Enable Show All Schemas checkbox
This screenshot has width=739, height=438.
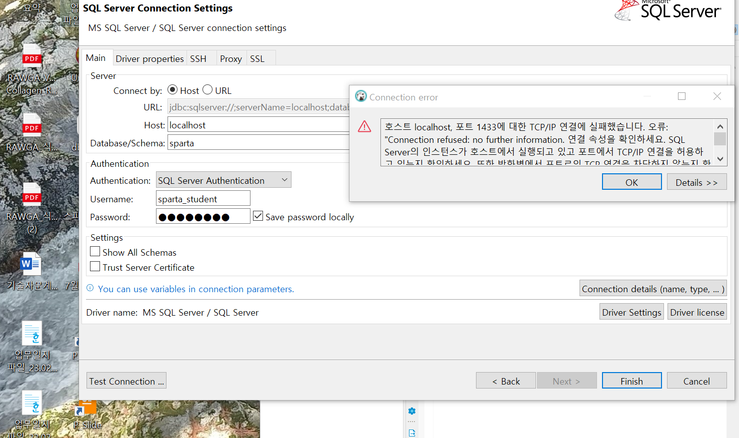95,252
